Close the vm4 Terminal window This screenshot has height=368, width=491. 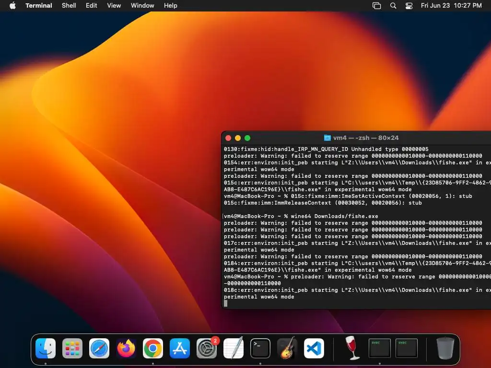pyautogui.click(x=228, y=138)
